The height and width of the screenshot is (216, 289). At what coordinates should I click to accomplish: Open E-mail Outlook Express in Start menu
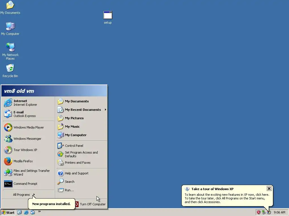[29, 114]
